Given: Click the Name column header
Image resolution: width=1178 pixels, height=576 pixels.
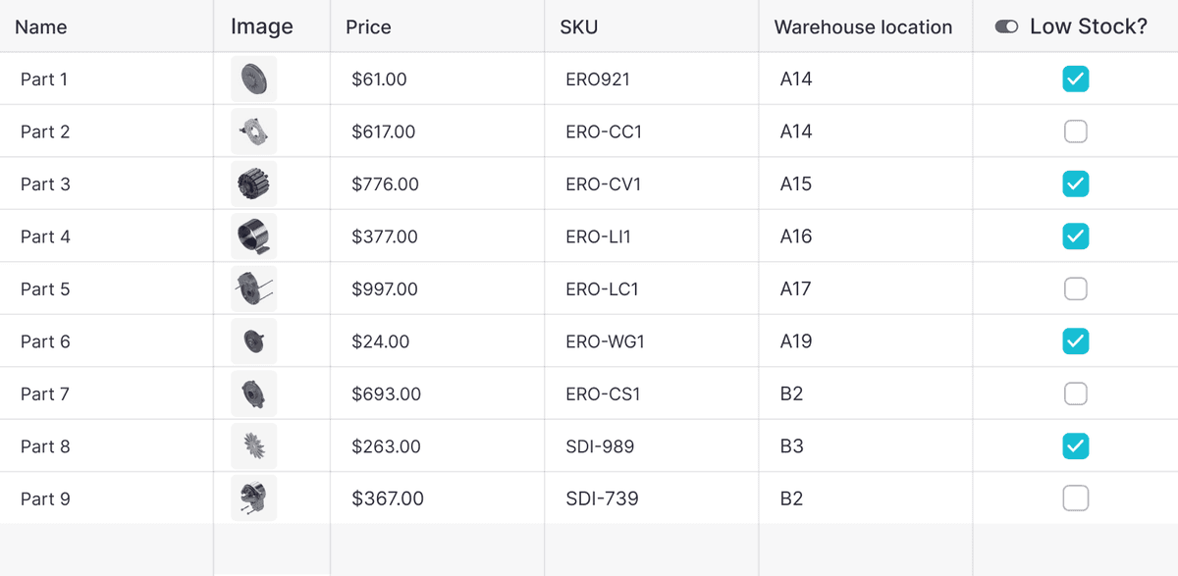Looking at the screenshot, I should [41, 27].
